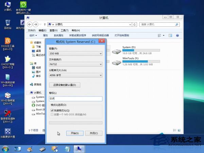The height and width of the screenshot is (153, 204).
Task: Open the 登录密码清除 desktop icon
Action: tap(7, 113)
